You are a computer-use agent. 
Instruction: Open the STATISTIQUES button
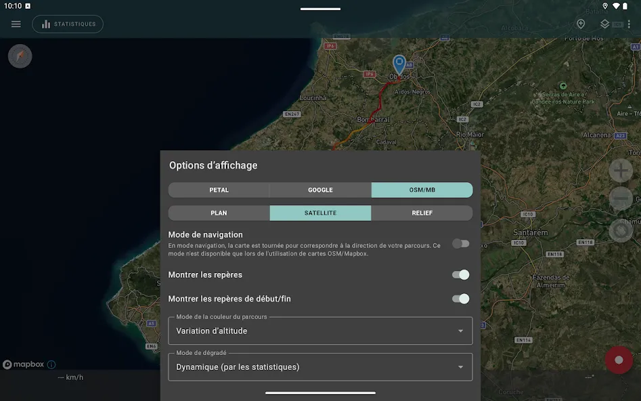(68, 24)
